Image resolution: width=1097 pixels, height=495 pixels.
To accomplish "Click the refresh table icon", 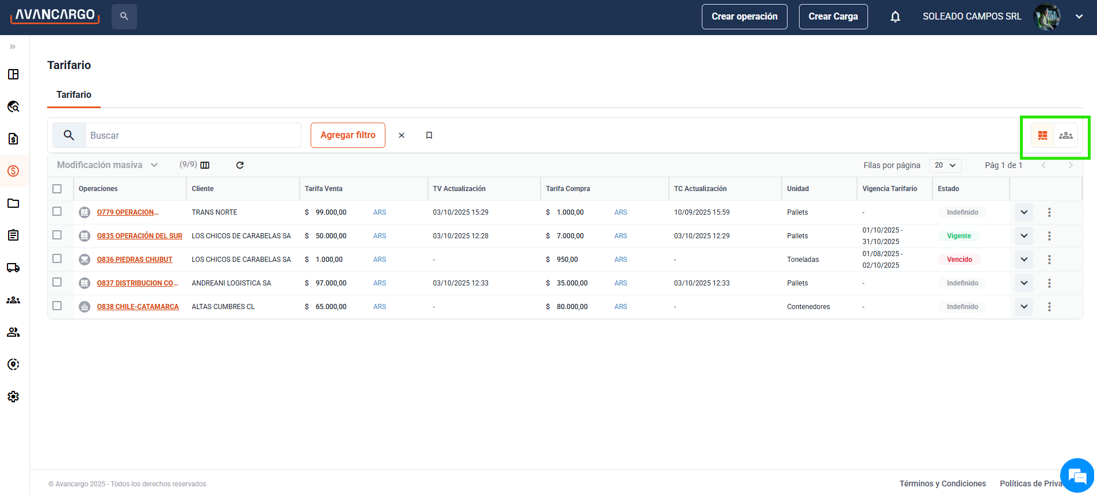I will click(240, 165).
